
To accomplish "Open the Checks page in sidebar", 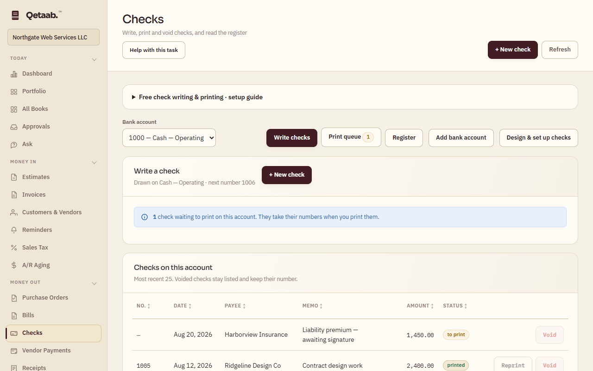I will click(53, 333).
